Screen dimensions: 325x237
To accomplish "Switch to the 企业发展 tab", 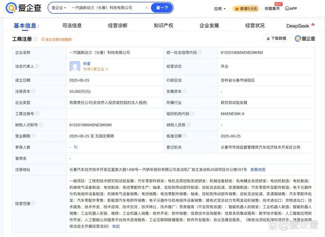I will click(x=209, y=26).
